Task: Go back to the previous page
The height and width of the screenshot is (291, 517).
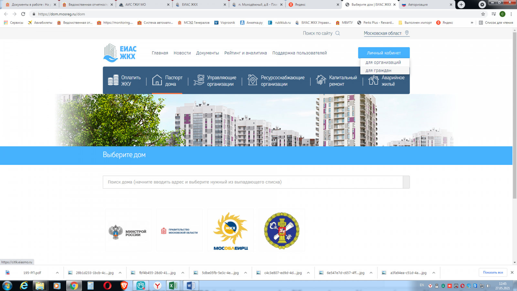Action: tap(6, 14)
